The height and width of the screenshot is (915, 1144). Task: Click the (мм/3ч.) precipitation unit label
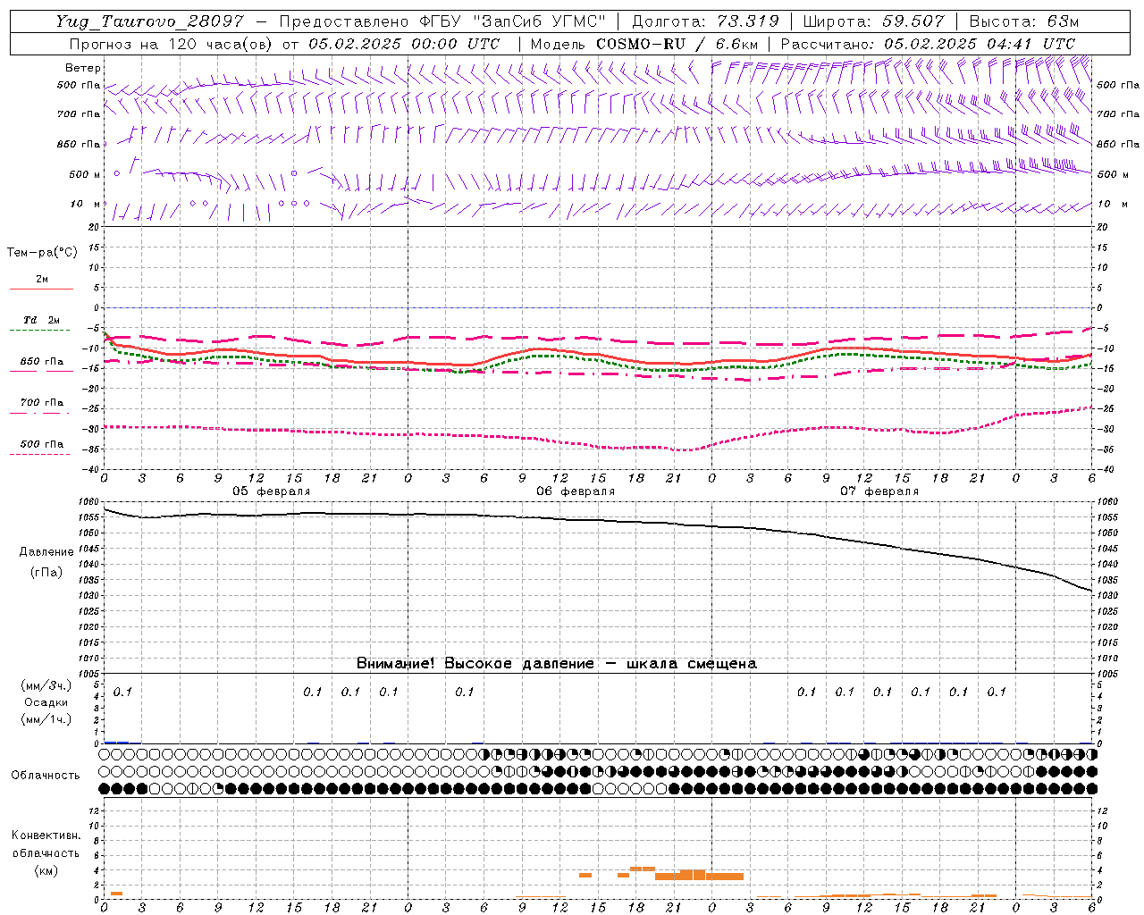click(x=46, y=685)
